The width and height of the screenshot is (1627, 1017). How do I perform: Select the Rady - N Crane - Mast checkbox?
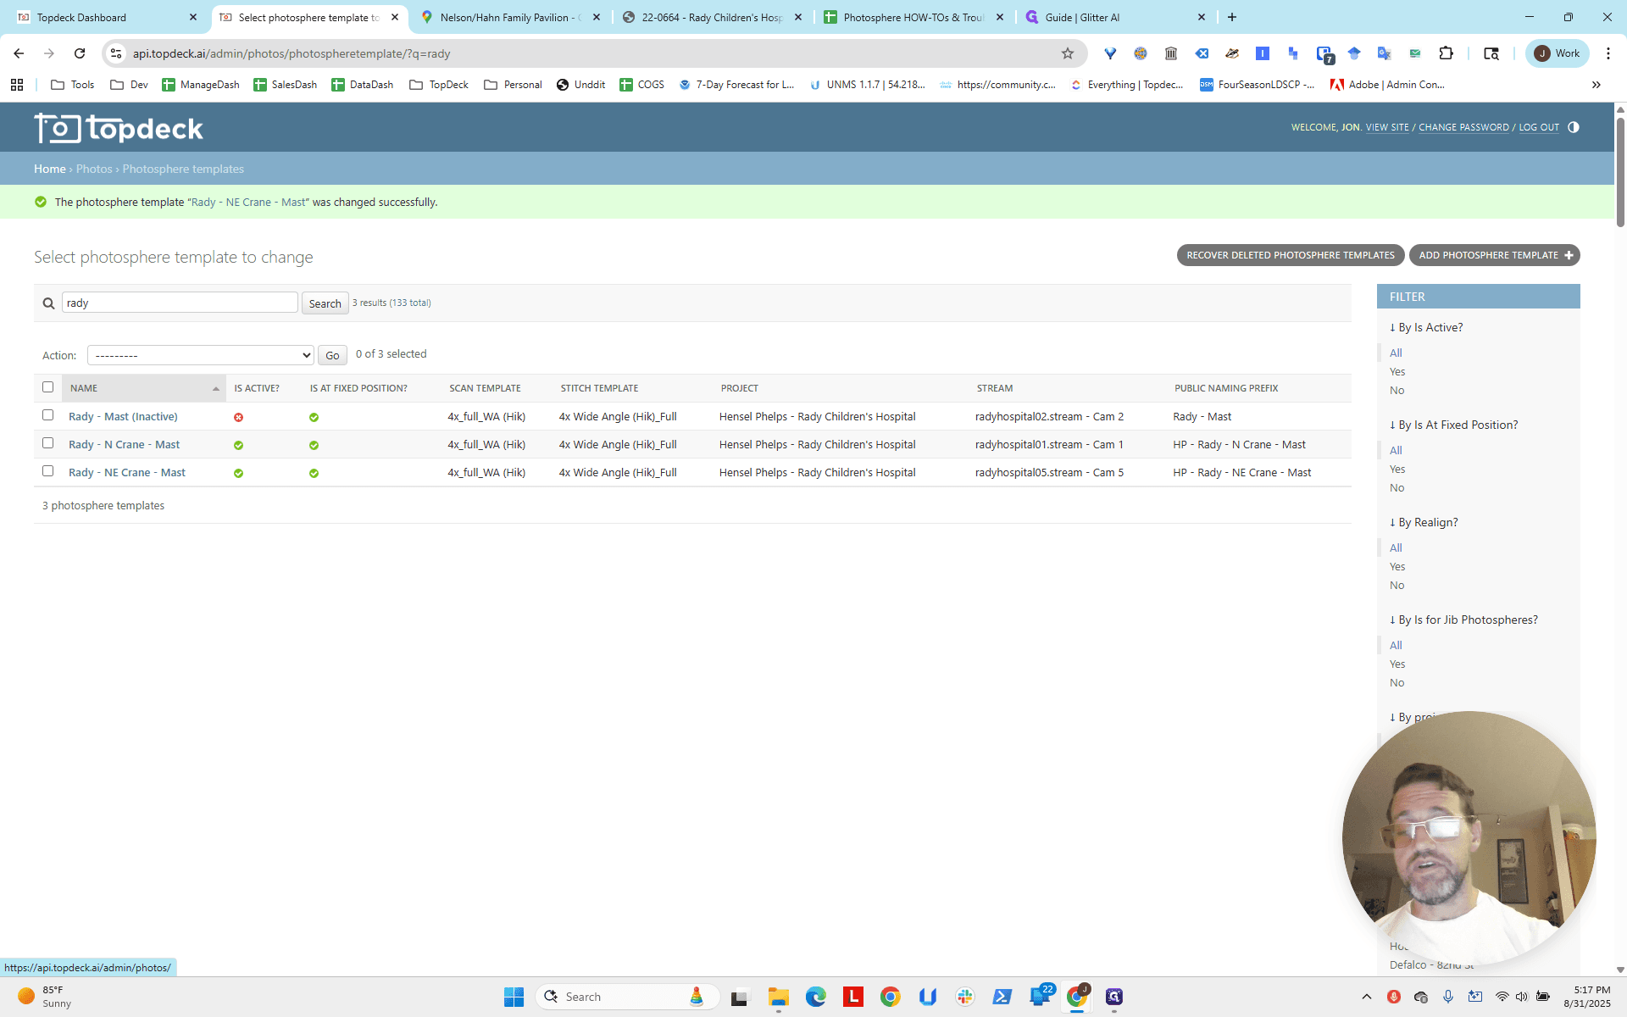coord(48,443)
